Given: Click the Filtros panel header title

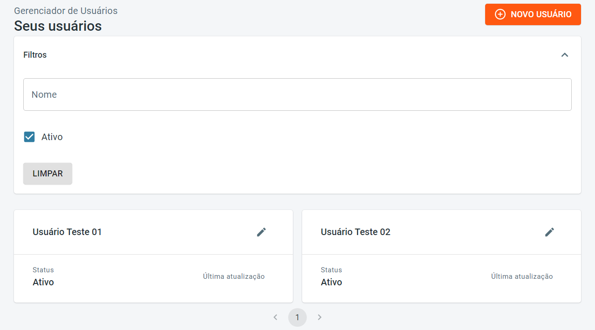Looking at the screenshot, I should click(x=35, y=55).
